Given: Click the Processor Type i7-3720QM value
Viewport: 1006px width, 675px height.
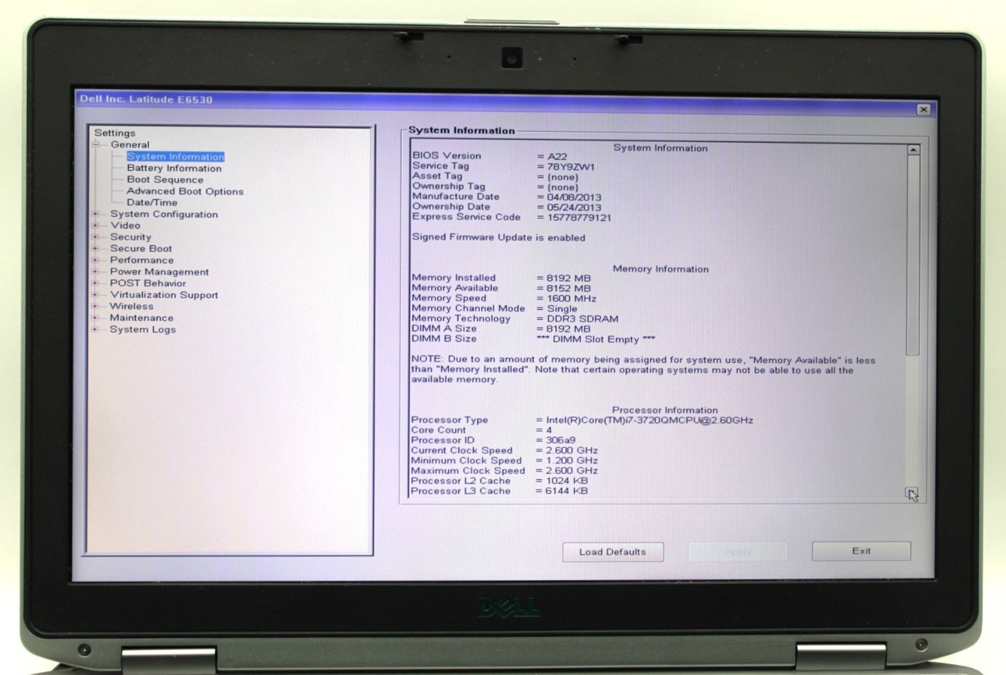Looking at the screenshot, I should pyautogui.click(x=649, y=420).
